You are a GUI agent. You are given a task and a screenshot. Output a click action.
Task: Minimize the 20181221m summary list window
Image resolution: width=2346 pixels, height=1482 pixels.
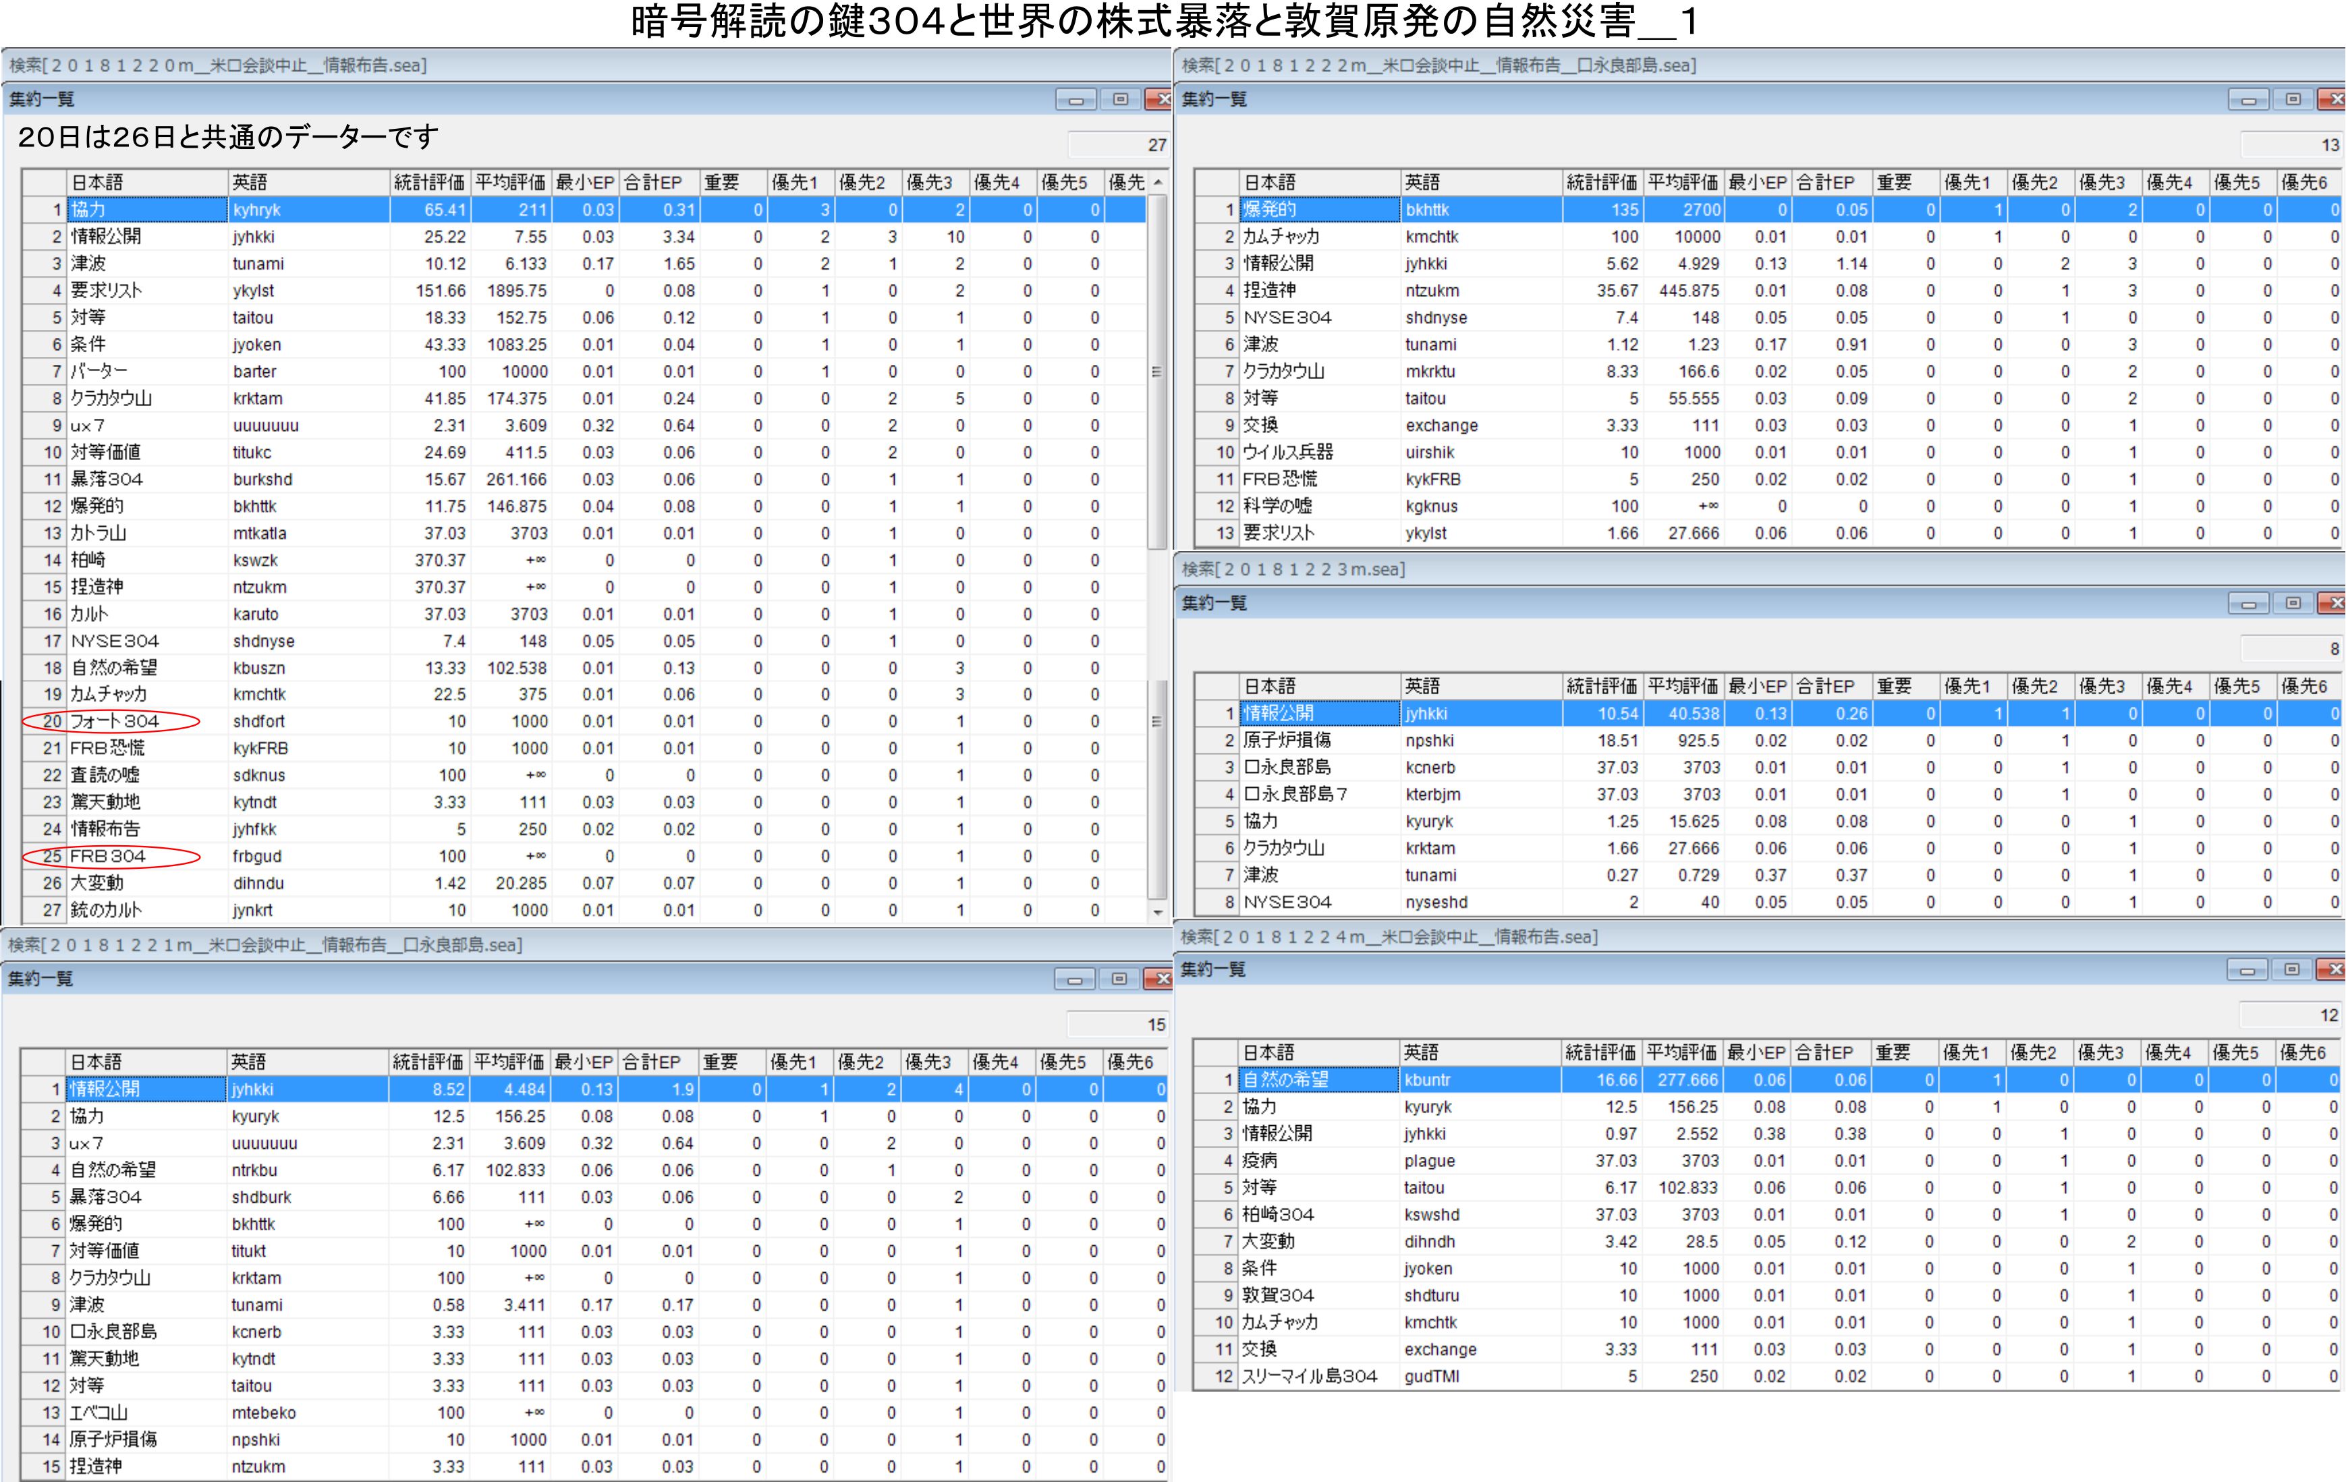pos(1075,979)
